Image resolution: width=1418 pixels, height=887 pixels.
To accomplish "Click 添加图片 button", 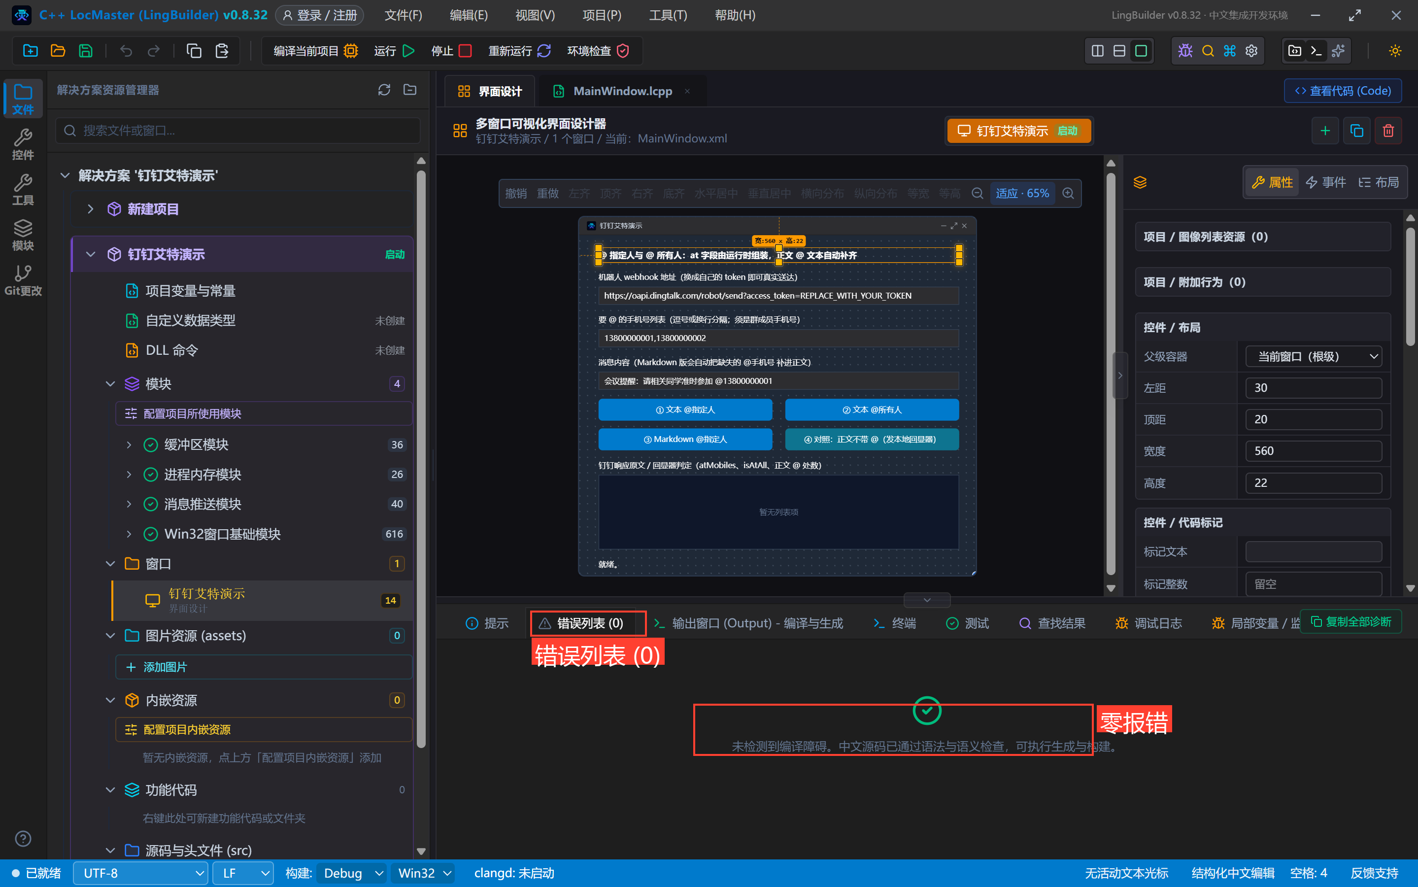I will 263,667.
